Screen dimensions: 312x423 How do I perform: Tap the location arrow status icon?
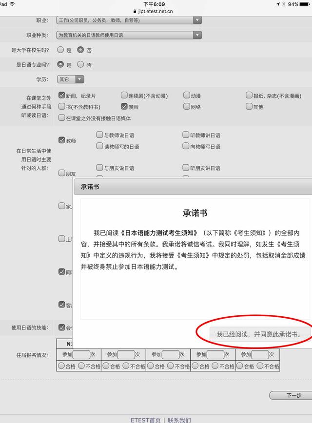pos(277,4)
